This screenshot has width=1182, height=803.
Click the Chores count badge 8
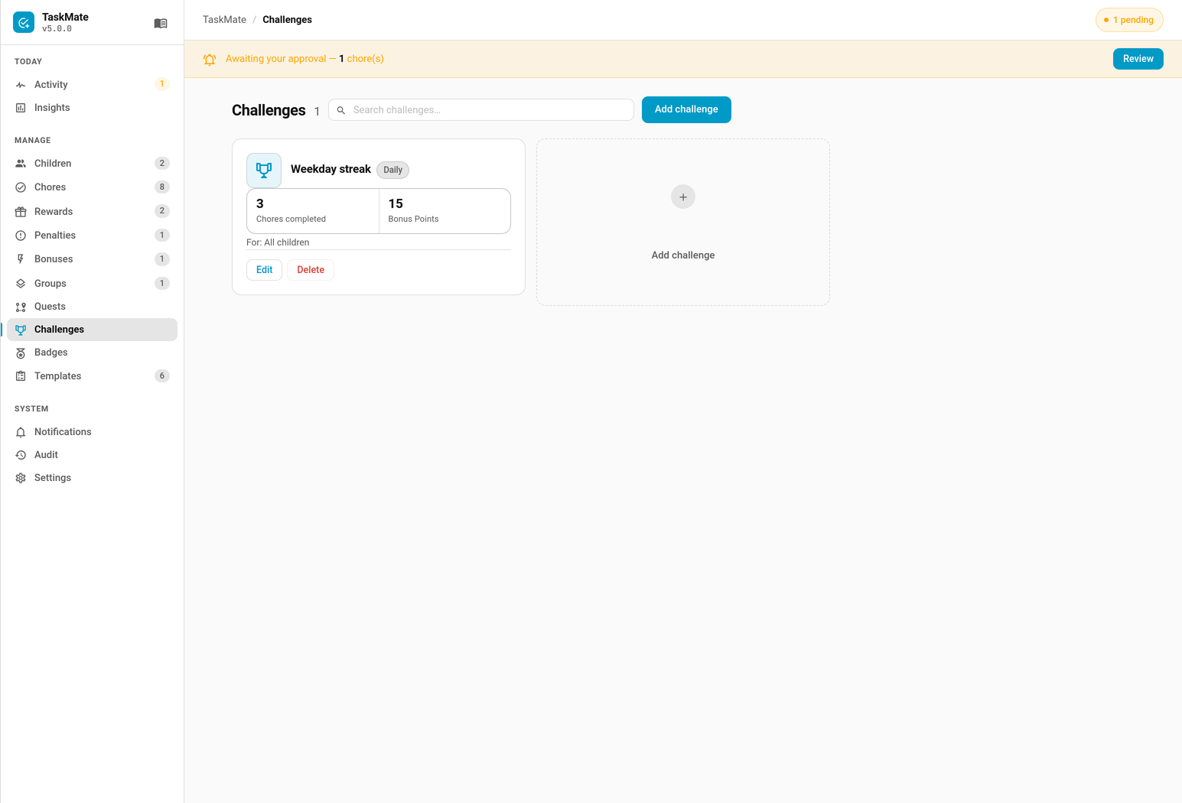point(162,187)
